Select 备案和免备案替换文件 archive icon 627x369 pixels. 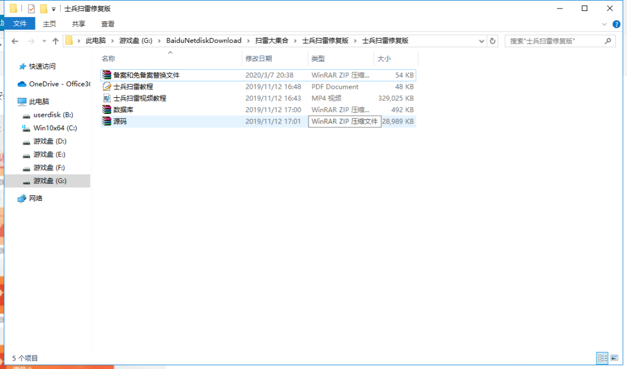[107, 75]
